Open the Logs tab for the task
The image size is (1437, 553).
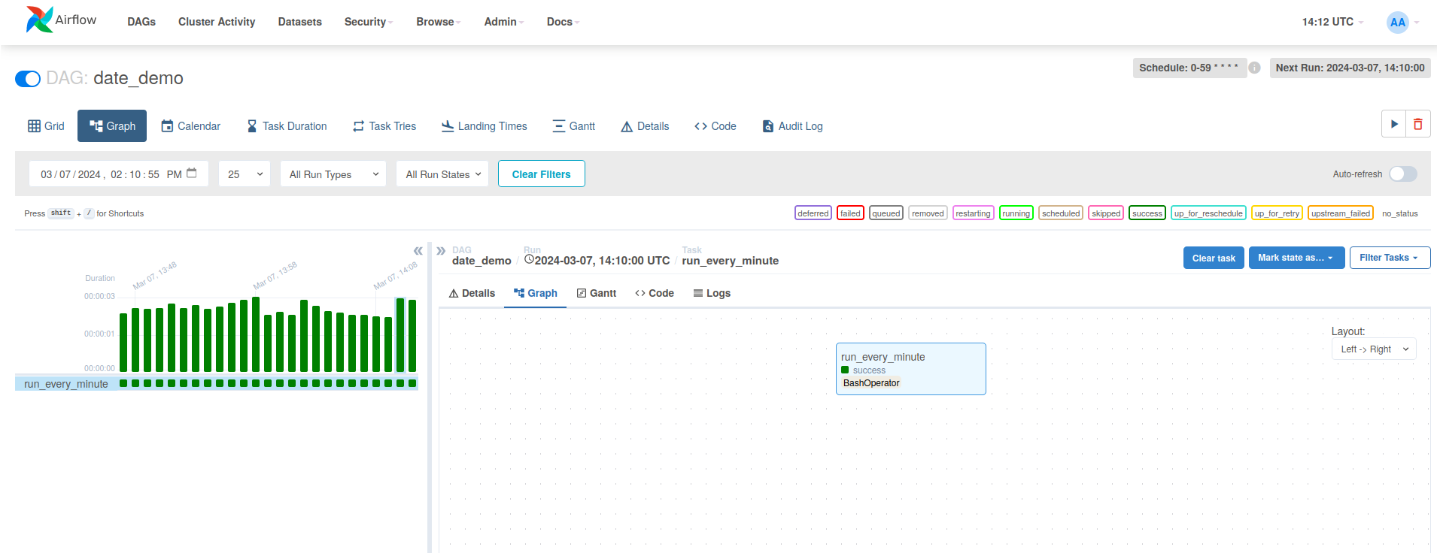(711, 293)
